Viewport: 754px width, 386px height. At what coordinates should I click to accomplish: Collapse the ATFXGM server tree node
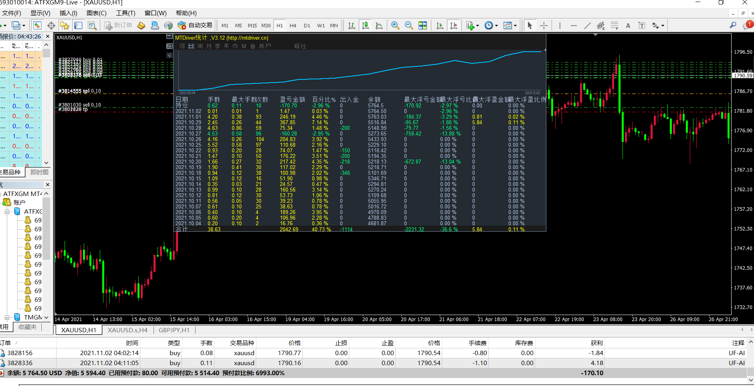(7, 212)
